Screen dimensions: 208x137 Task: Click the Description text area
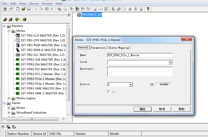tap(140, 72)
